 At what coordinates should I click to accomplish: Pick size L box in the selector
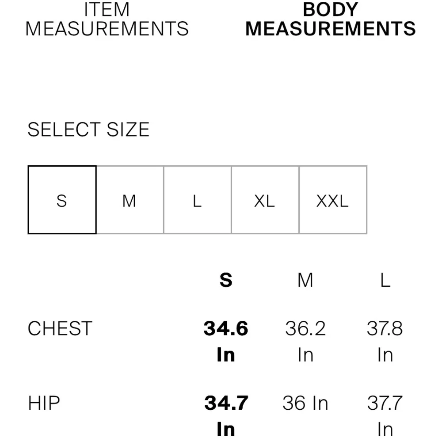tap(197, 200)
